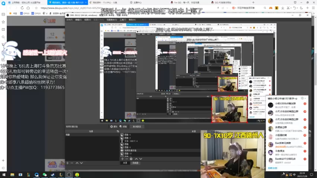Open File Explorer from the taskbar

click(x=12, y=175)
